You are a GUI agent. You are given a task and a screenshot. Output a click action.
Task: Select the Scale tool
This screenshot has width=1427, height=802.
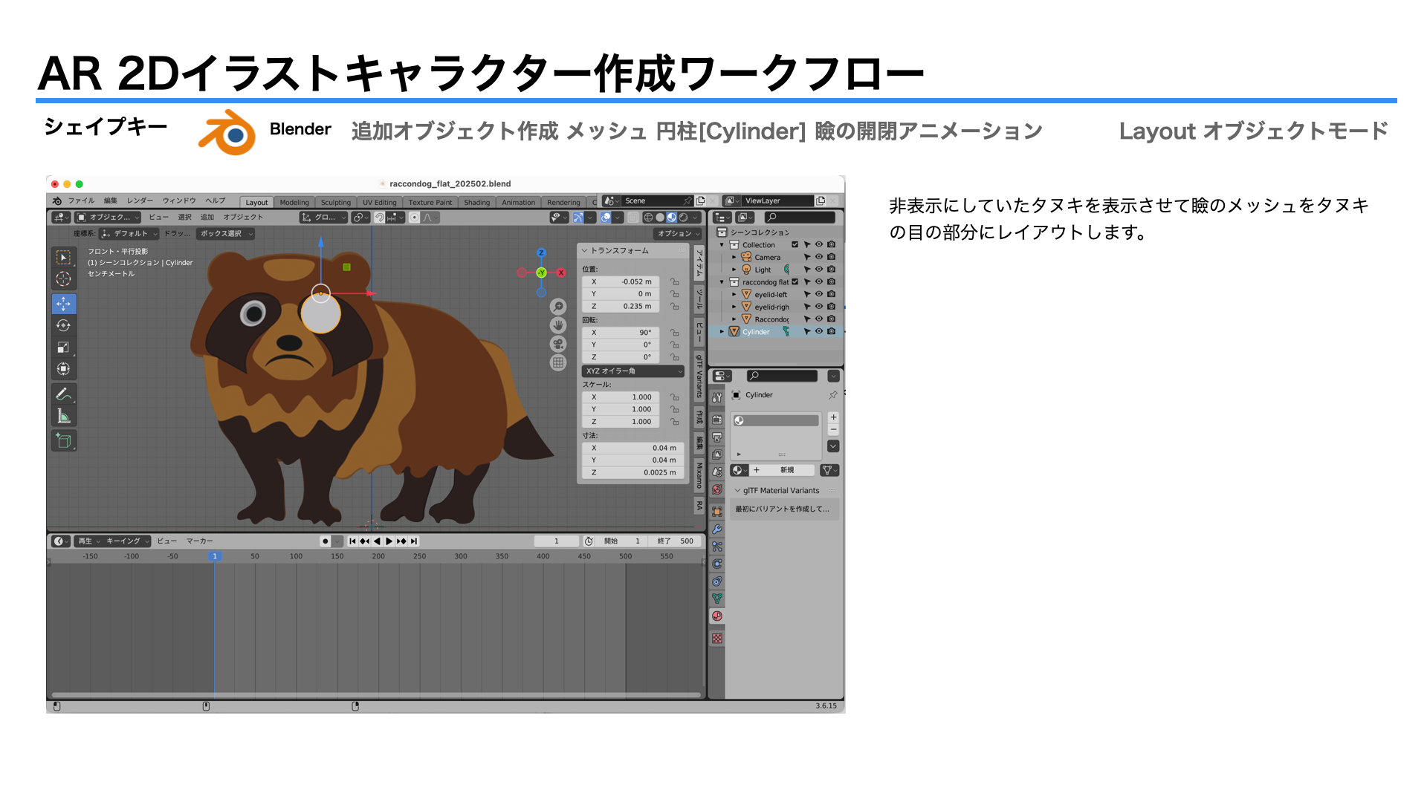coord(64,347)
